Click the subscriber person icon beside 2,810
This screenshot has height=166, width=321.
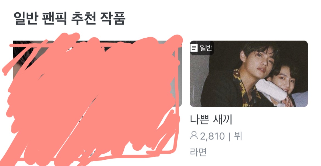click(x=194, y=136)
